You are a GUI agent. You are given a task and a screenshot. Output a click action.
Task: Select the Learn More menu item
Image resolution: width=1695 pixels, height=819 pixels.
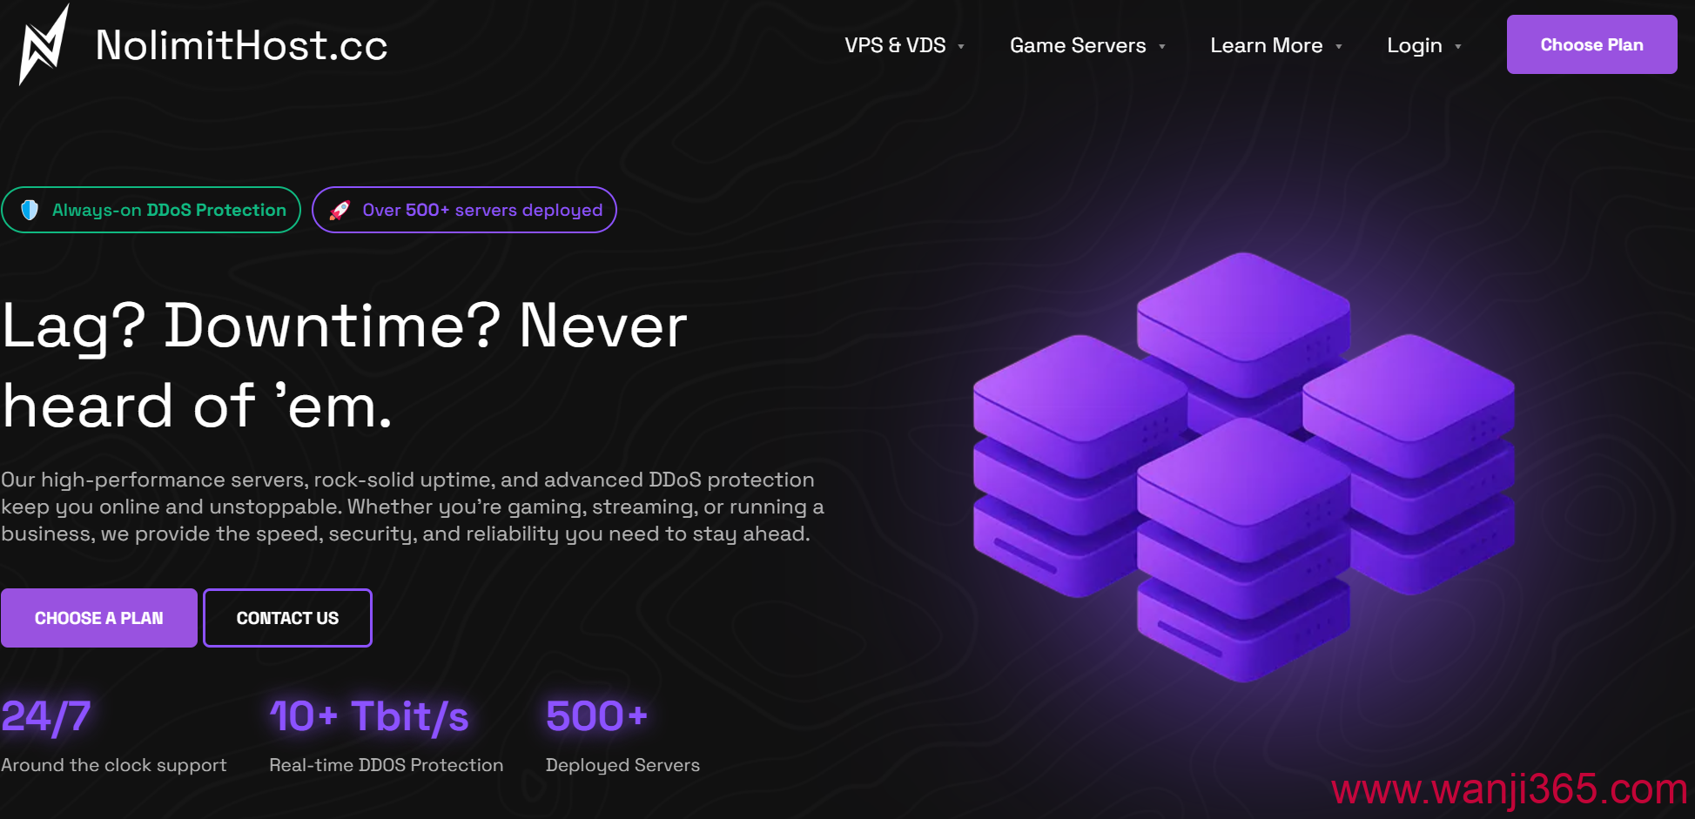[x=1266, y=45]
